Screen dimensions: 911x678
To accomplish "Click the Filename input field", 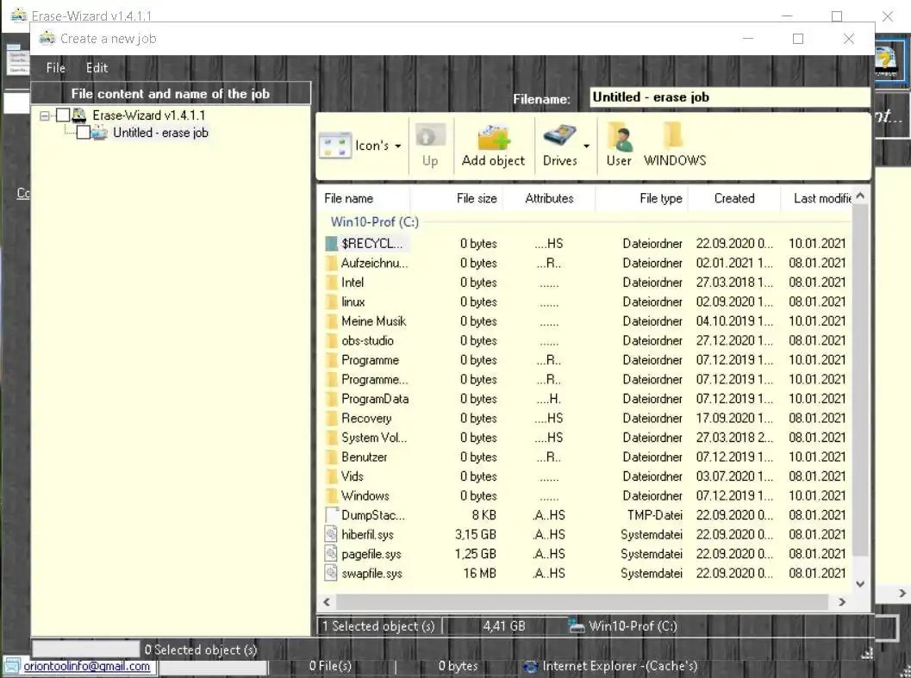I will [729, 97].
